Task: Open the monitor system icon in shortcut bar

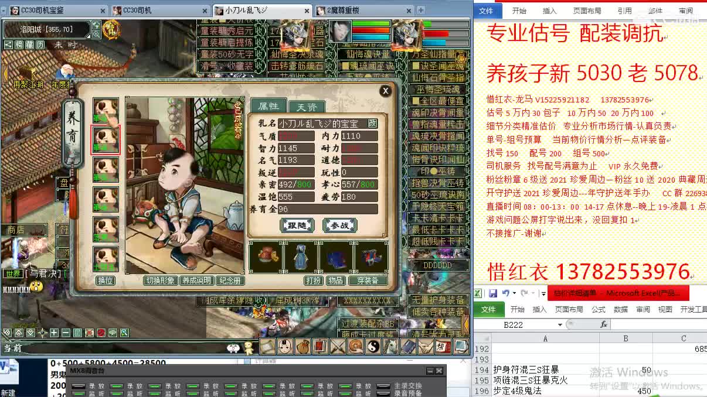Action: [x=461, y=347]
